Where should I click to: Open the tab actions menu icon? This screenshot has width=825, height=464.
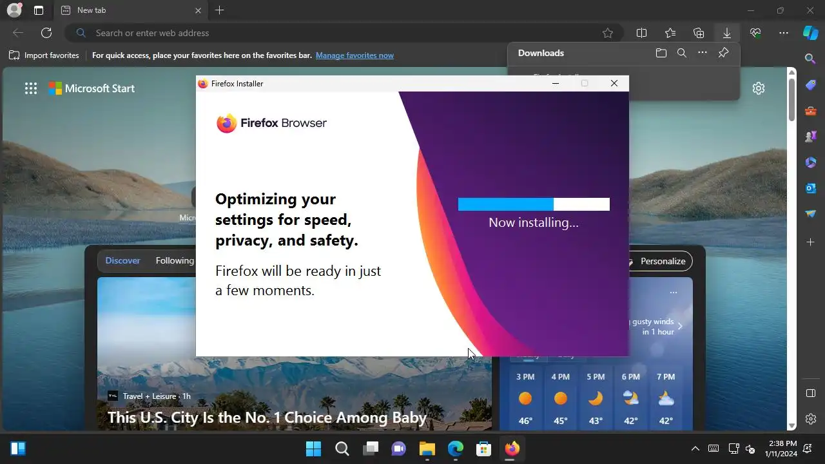(39, 10)
